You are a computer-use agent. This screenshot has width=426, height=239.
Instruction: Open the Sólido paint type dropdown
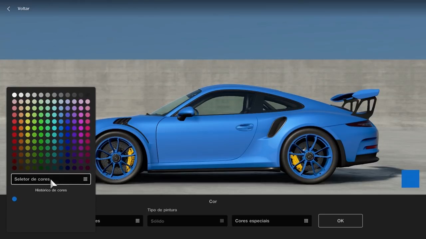[187, 221]
